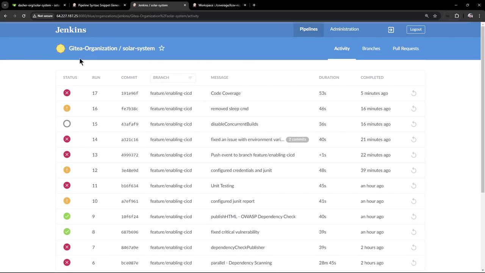Click the failed status icon for run 13

tap(67, 155)
